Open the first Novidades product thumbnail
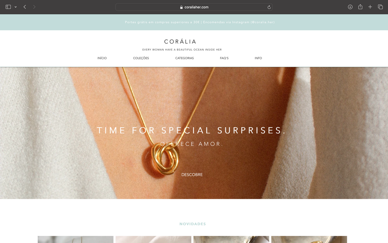 [x=75, y=239]
